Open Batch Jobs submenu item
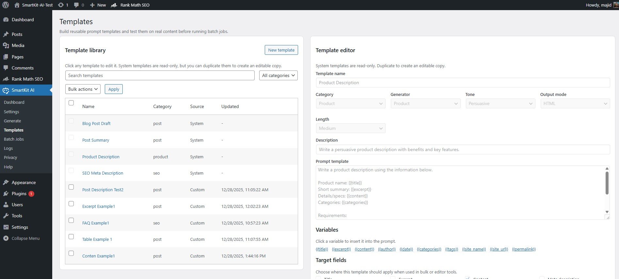 click(x=14, y=139)
